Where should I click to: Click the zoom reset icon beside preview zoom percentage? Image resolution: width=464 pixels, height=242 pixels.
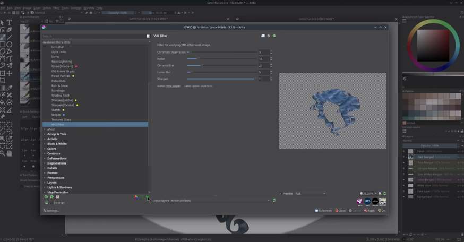point(380,194)
